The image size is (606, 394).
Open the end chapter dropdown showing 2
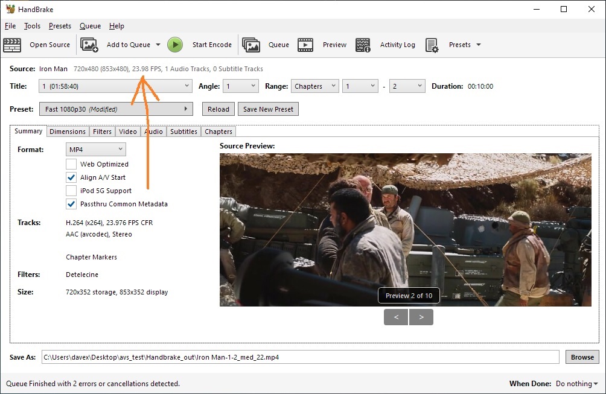(407, 86)
